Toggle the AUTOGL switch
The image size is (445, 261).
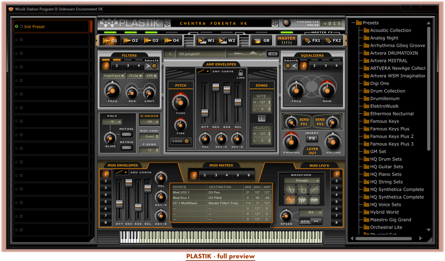pos(127,134)
